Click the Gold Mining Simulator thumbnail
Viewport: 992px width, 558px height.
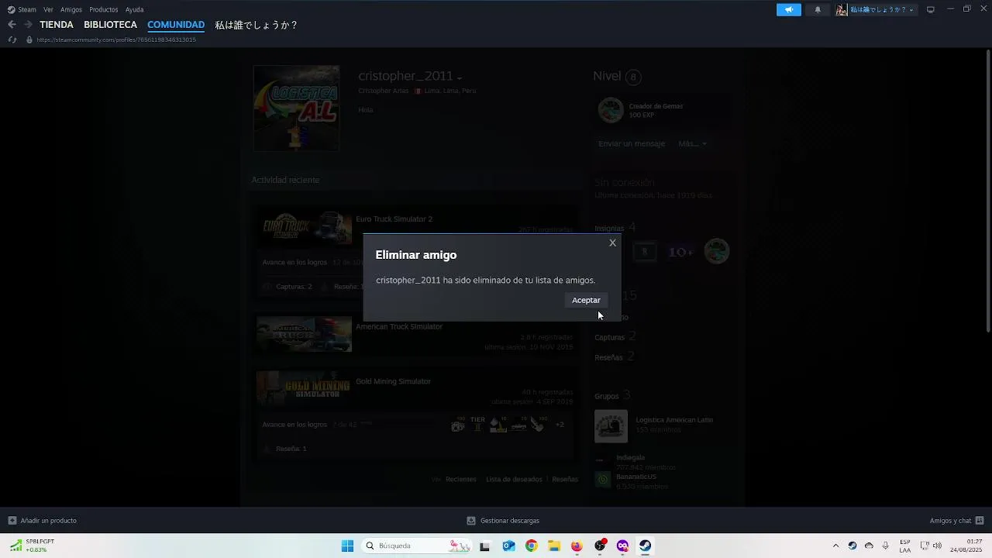(304, 388)
